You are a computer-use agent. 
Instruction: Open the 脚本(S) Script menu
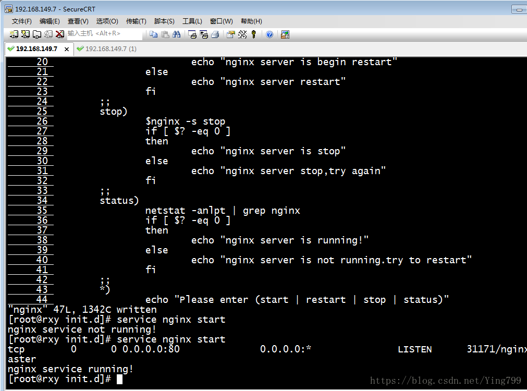click(x=164, y=21)
